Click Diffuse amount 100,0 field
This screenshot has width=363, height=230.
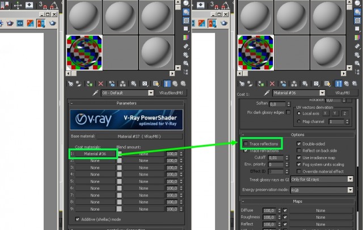[x=269, y=211]
